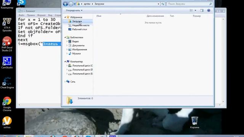Refresh the Загрузки folder view

point(163,4)
